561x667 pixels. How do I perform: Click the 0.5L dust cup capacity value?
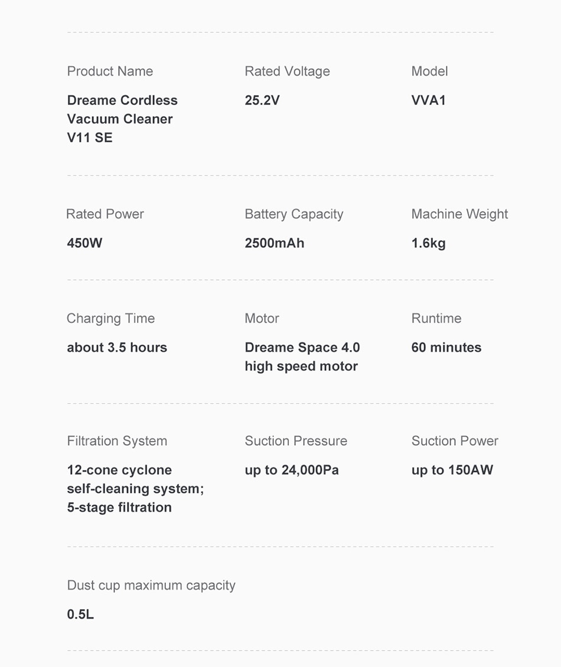[x=80, y=614]
